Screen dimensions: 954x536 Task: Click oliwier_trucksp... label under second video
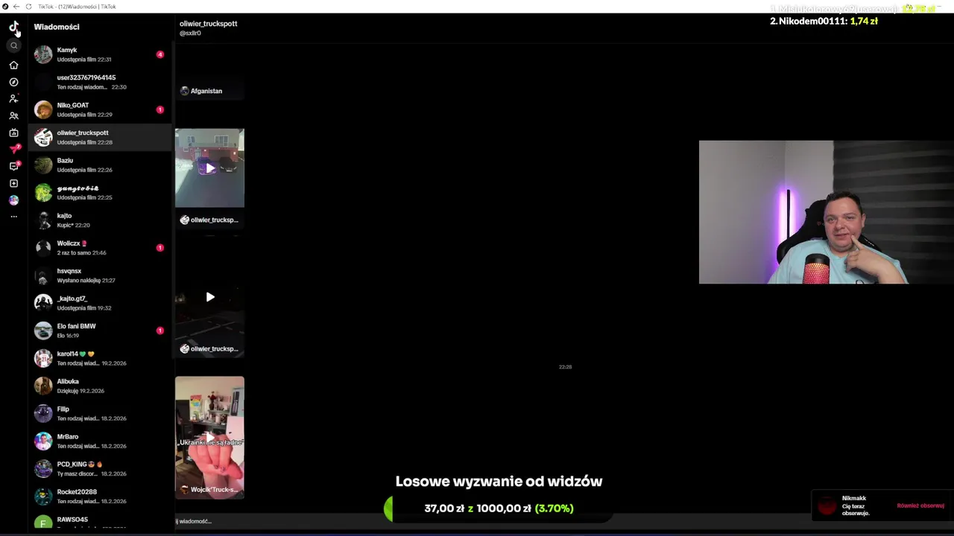click(214, 349)
